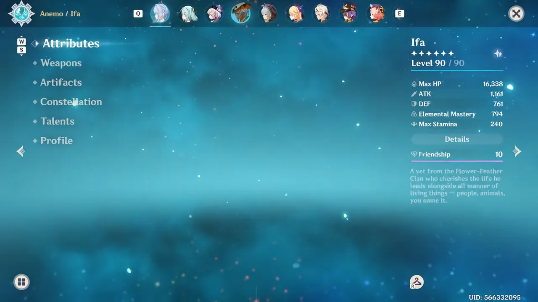The width and height of the screenshot is (538, 302).
Task: Click the E key next-character hint
Action: tap(400, 14)
